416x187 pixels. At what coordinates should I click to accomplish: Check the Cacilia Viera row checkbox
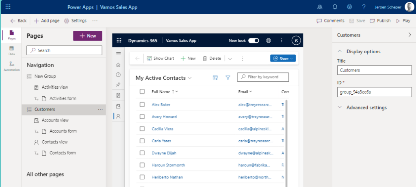click(142, 128)
